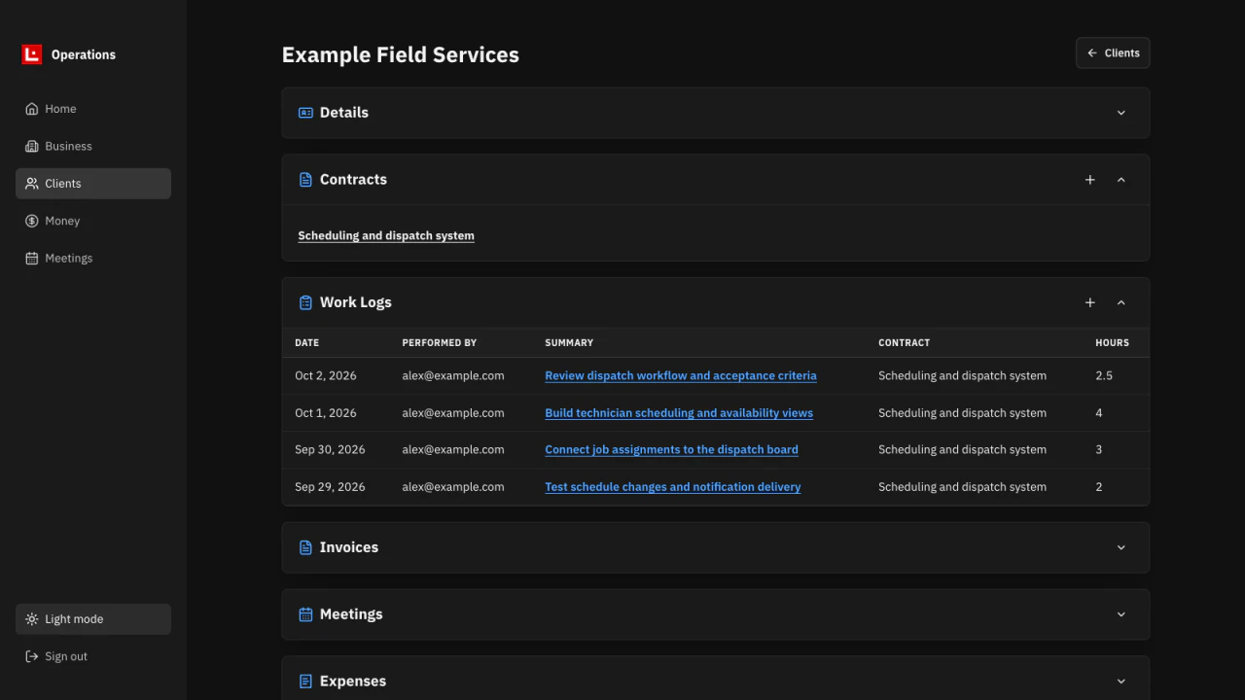Open Meetings in the sidebar navigation
The width and height of the screenshot is (1245, 700).
click(93, 259)
